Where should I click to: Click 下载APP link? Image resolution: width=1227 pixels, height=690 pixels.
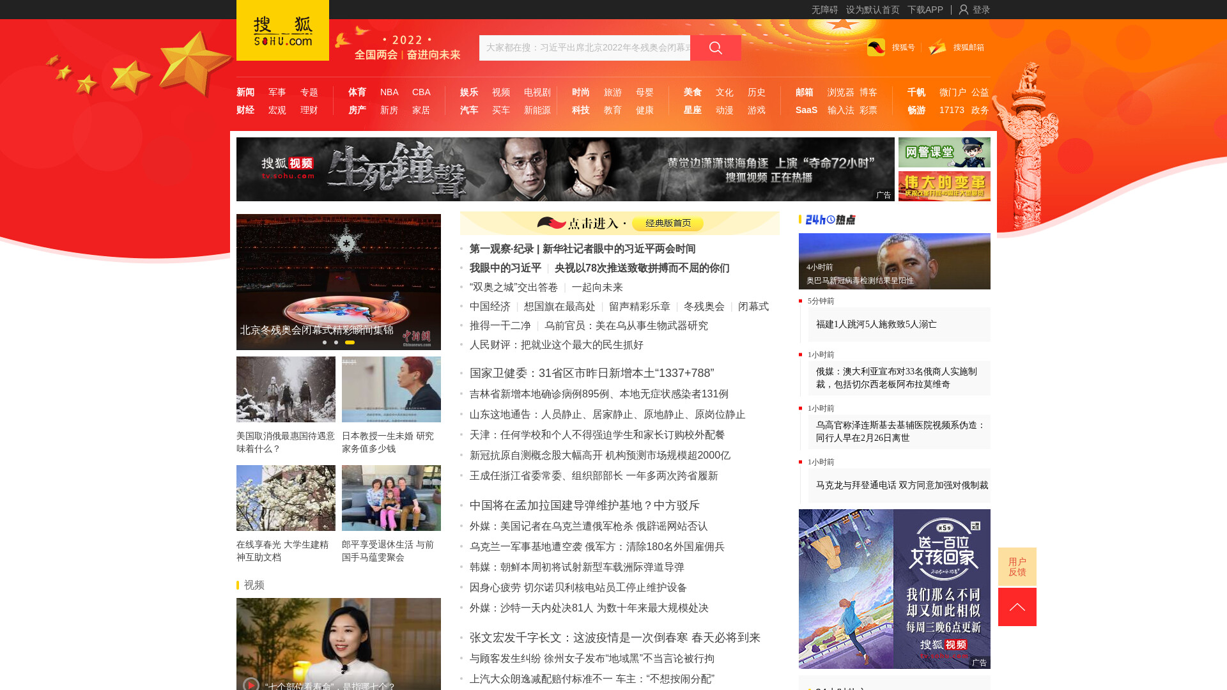(925, 10)
